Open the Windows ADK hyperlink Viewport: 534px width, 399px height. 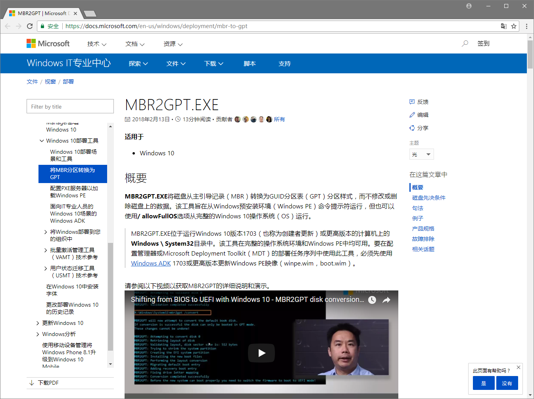151,263
